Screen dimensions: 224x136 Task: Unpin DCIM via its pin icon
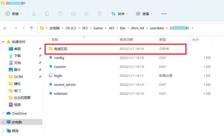point(40,77)
